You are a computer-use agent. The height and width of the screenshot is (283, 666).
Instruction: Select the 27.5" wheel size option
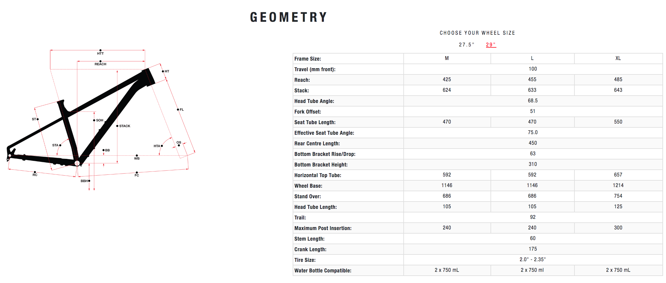466,45
